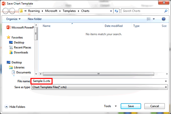Click the Favorites star icon

tap(8, 37)
